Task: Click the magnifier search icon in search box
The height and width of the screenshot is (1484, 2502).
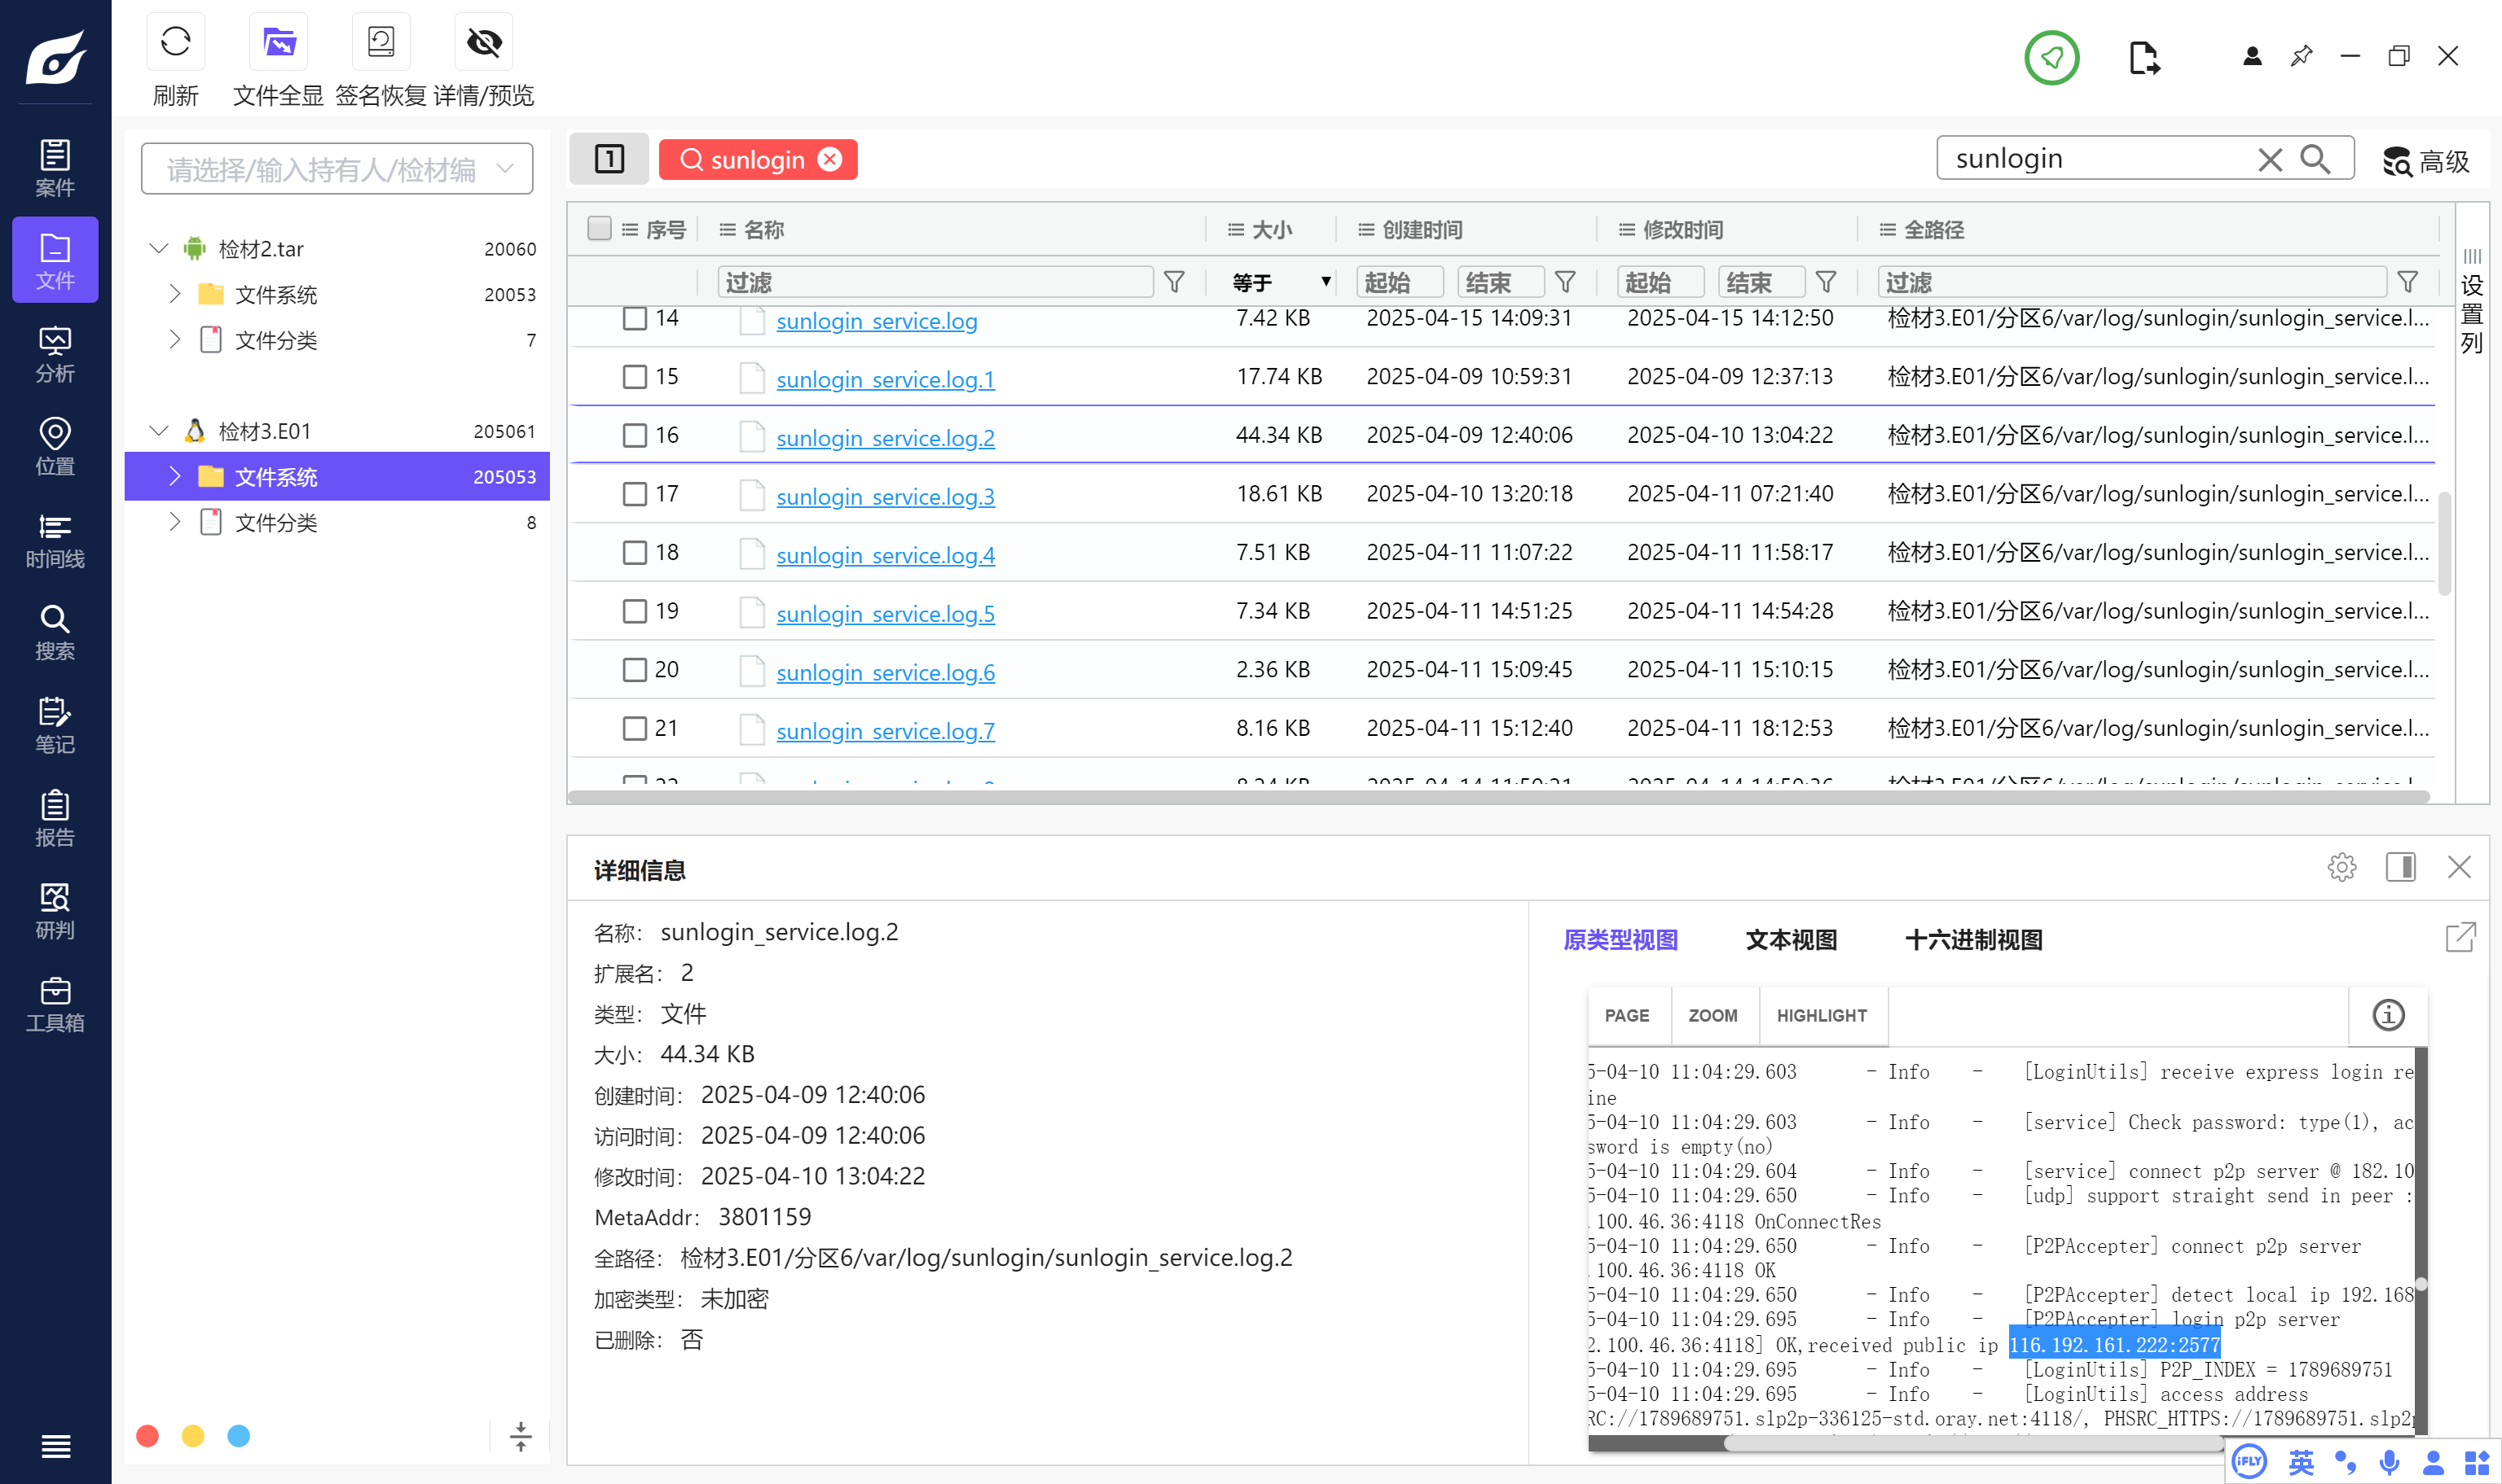Action: pos(2315,159)
